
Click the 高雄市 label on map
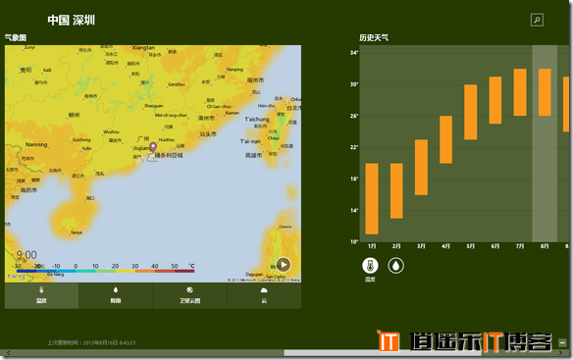pos(253,155)
